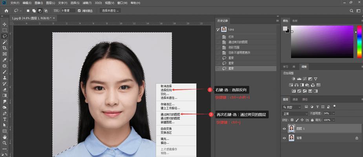Screen dimensions: 363x157
Task: Click the Home icon in options bar
Action: [7, 11]
